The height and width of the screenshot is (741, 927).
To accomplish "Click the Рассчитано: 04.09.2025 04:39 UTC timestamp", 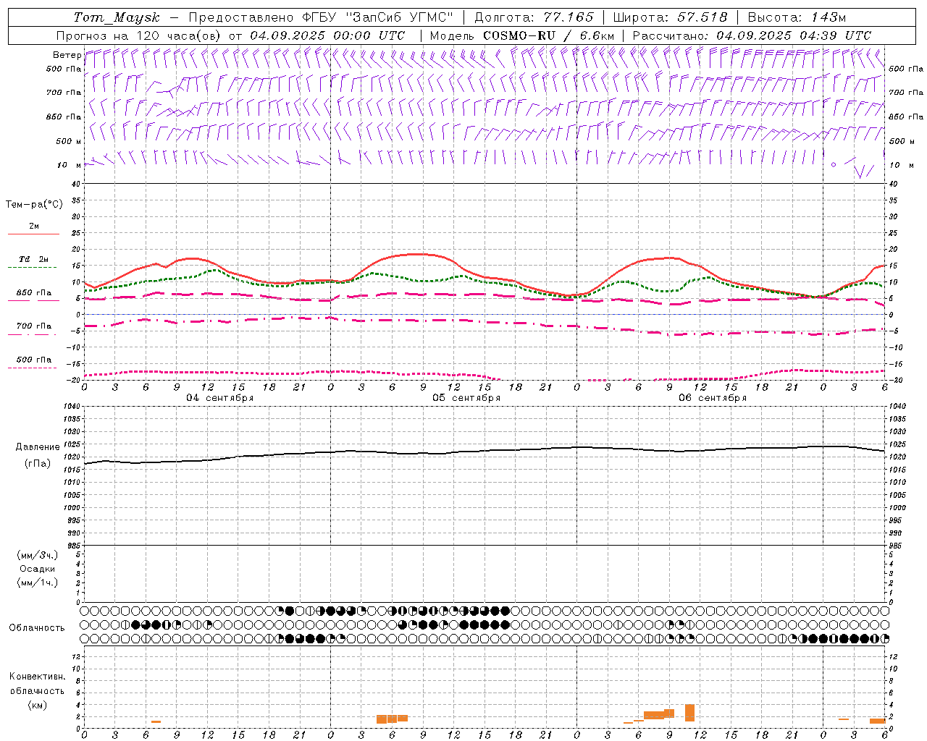I will click(x=752, y=35).
